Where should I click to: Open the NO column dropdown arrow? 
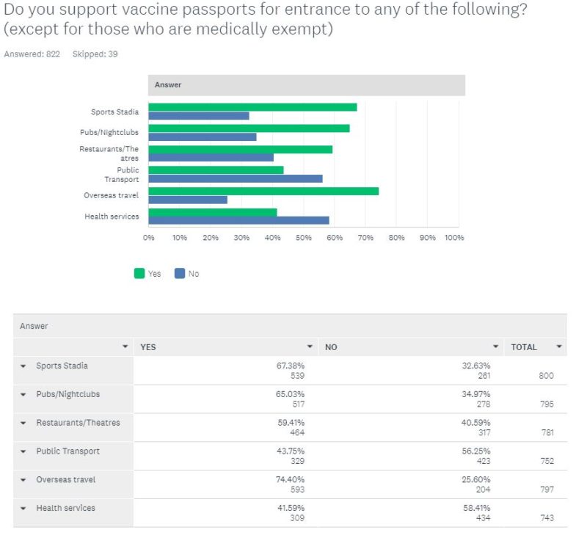[496, 346]
